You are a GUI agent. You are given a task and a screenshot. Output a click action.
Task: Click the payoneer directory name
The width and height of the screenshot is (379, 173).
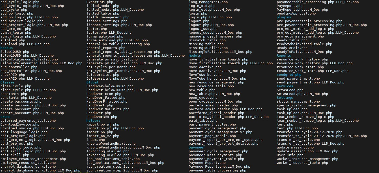pos(197,147)
